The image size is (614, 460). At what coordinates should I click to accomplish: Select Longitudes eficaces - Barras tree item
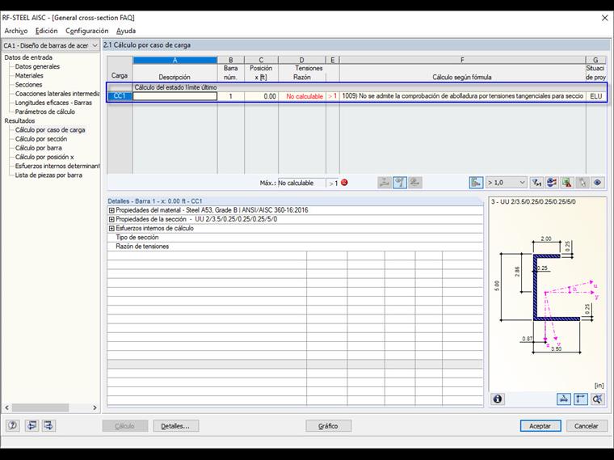click(x=53, y=103)
